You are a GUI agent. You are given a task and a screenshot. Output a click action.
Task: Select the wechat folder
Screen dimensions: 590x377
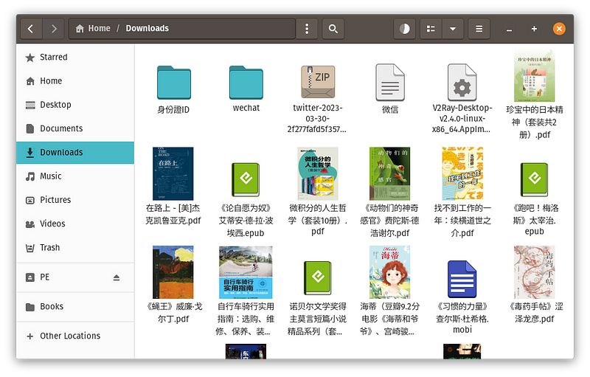(246, 83)
